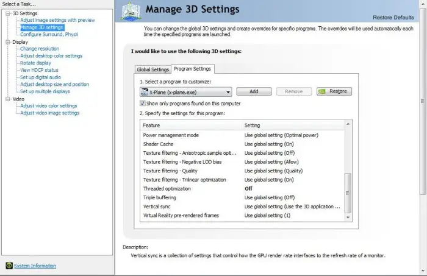The image size is (427, 276).
Task: Click the Manage 3D Settings header icon
Action: (x=131, y=11)
